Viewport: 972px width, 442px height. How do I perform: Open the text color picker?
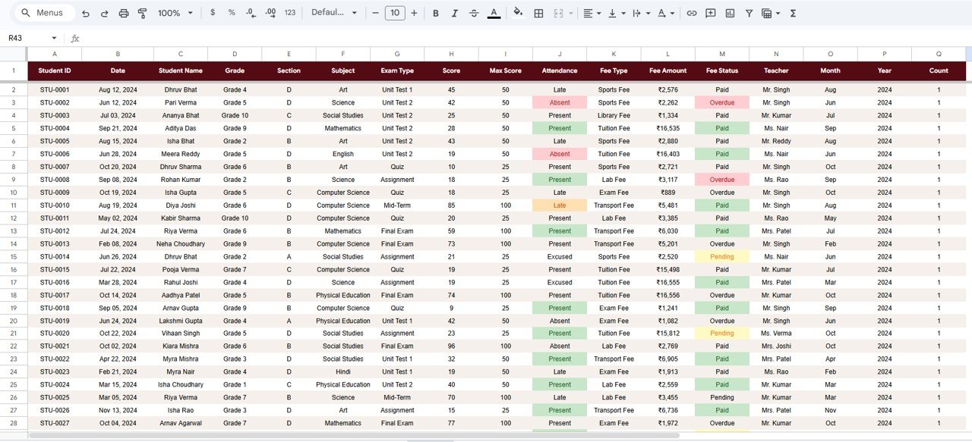click(x=494, y=13)
